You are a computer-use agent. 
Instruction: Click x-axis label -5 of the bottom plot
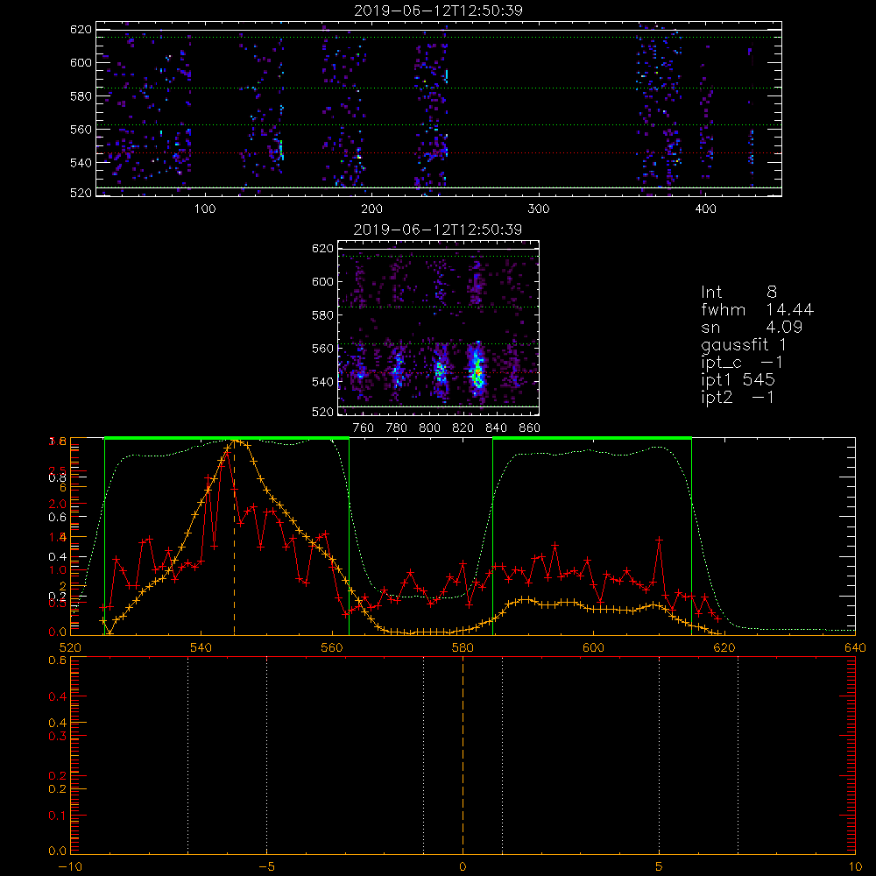(x=266, y=867)
